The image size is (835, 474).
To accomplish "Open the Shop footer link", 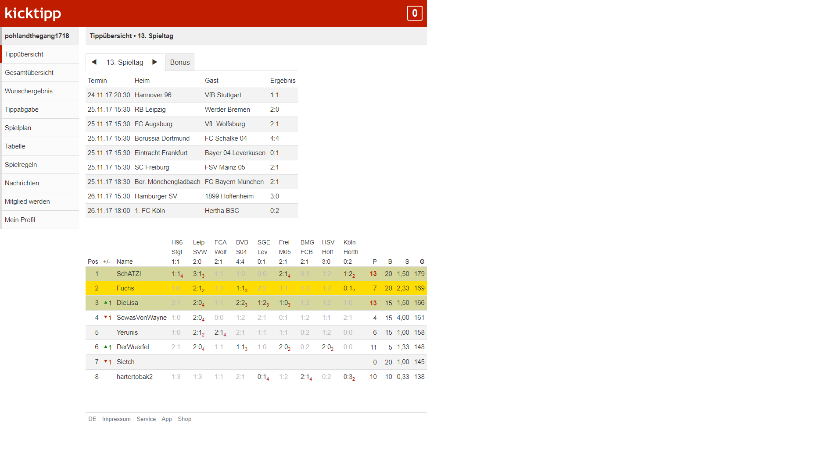I will pos(184,419).
